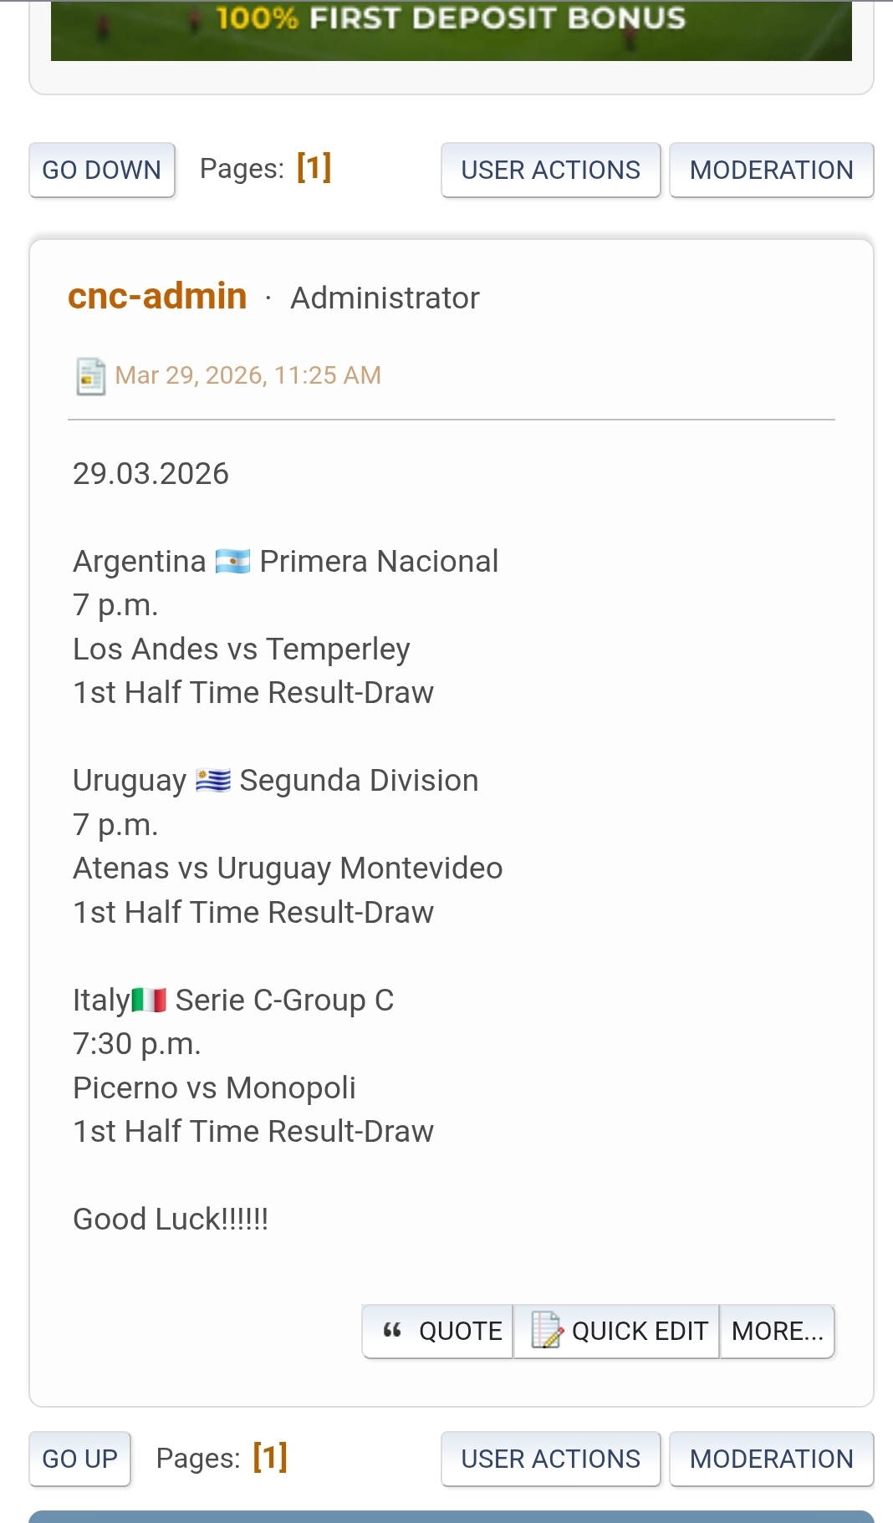This screenshot has width=893, height=1523.
Task: Click the Italy flag emoji
Action: [x=150, y=1000]
